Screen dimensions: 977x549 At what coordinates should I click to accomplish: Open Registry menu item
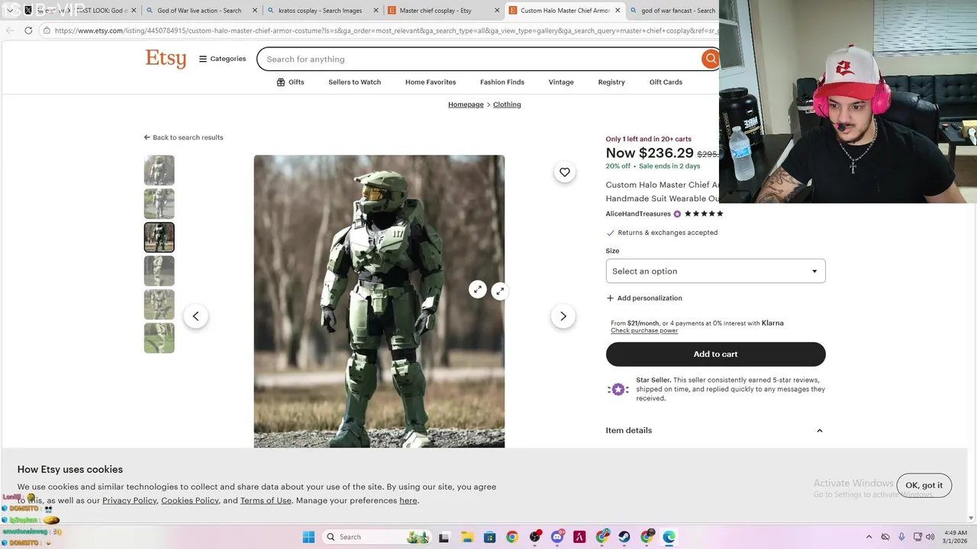pyautogui.click(x=611, y=82)
